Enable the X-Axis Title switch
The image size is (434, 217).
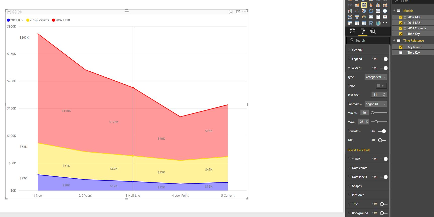(x=382, y=140)
